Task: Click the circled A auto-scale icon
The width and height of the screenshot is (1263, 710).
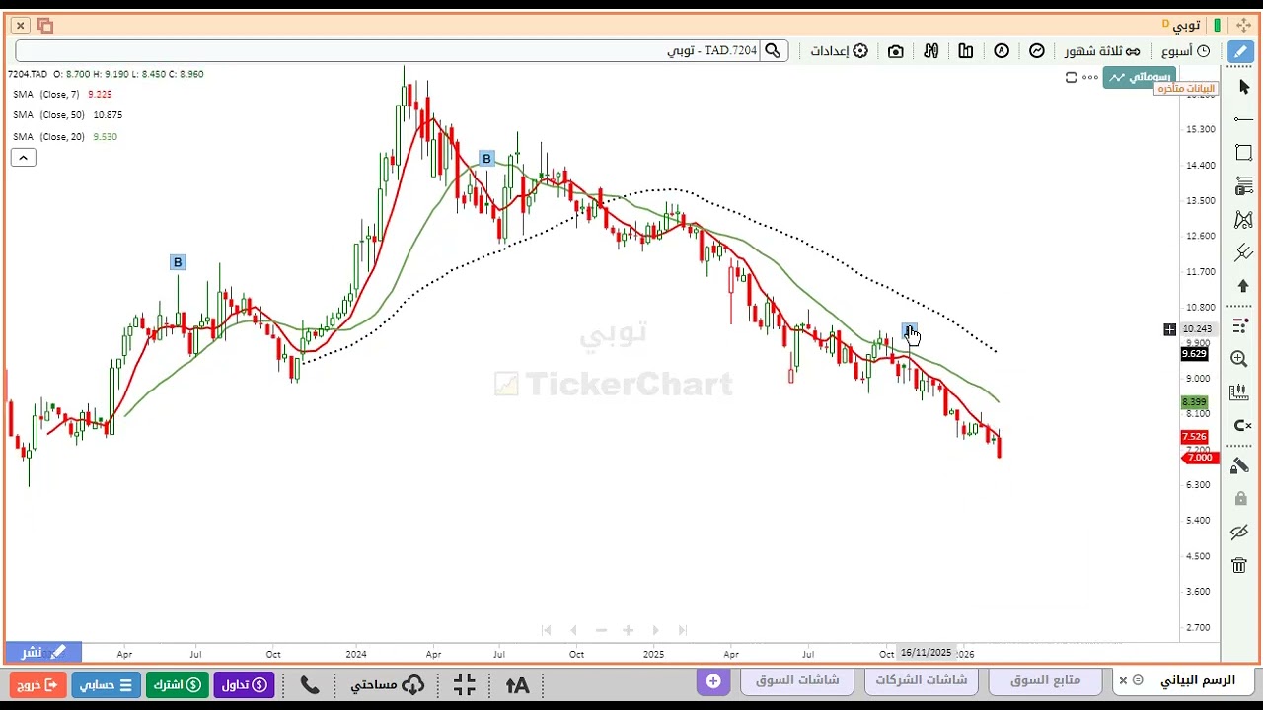Action: (x=1002, y=51)
